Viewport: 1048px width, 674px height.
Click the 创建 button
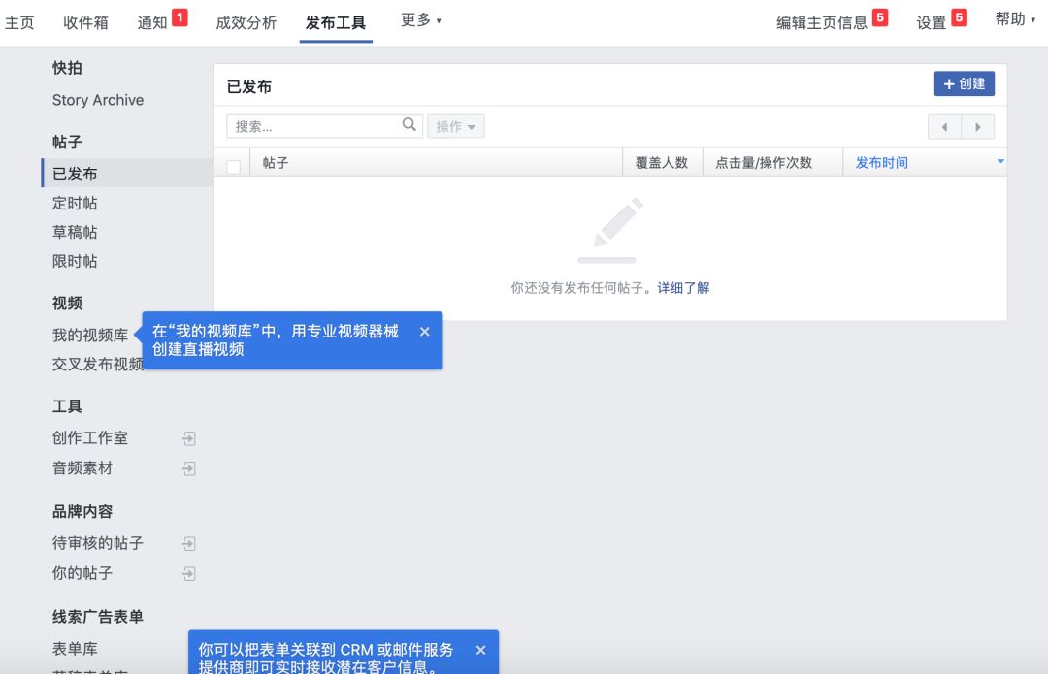coord(964,83)
